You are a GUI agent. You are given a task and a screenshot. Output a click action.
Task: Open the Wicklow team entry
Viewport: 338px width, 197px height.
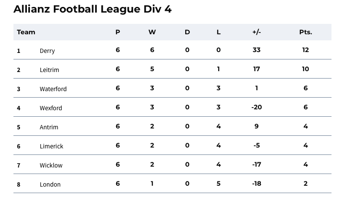[x=51, y=165]
